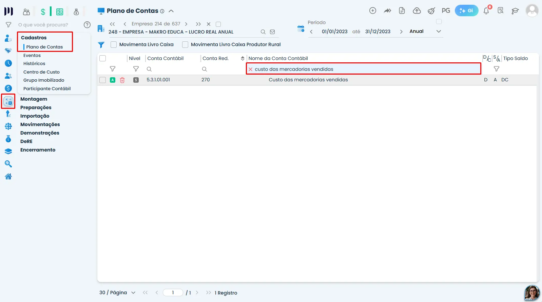Click the money bag module icon in top bar
The width and height of the screenshot is (542, 302).
click(76, 12)
